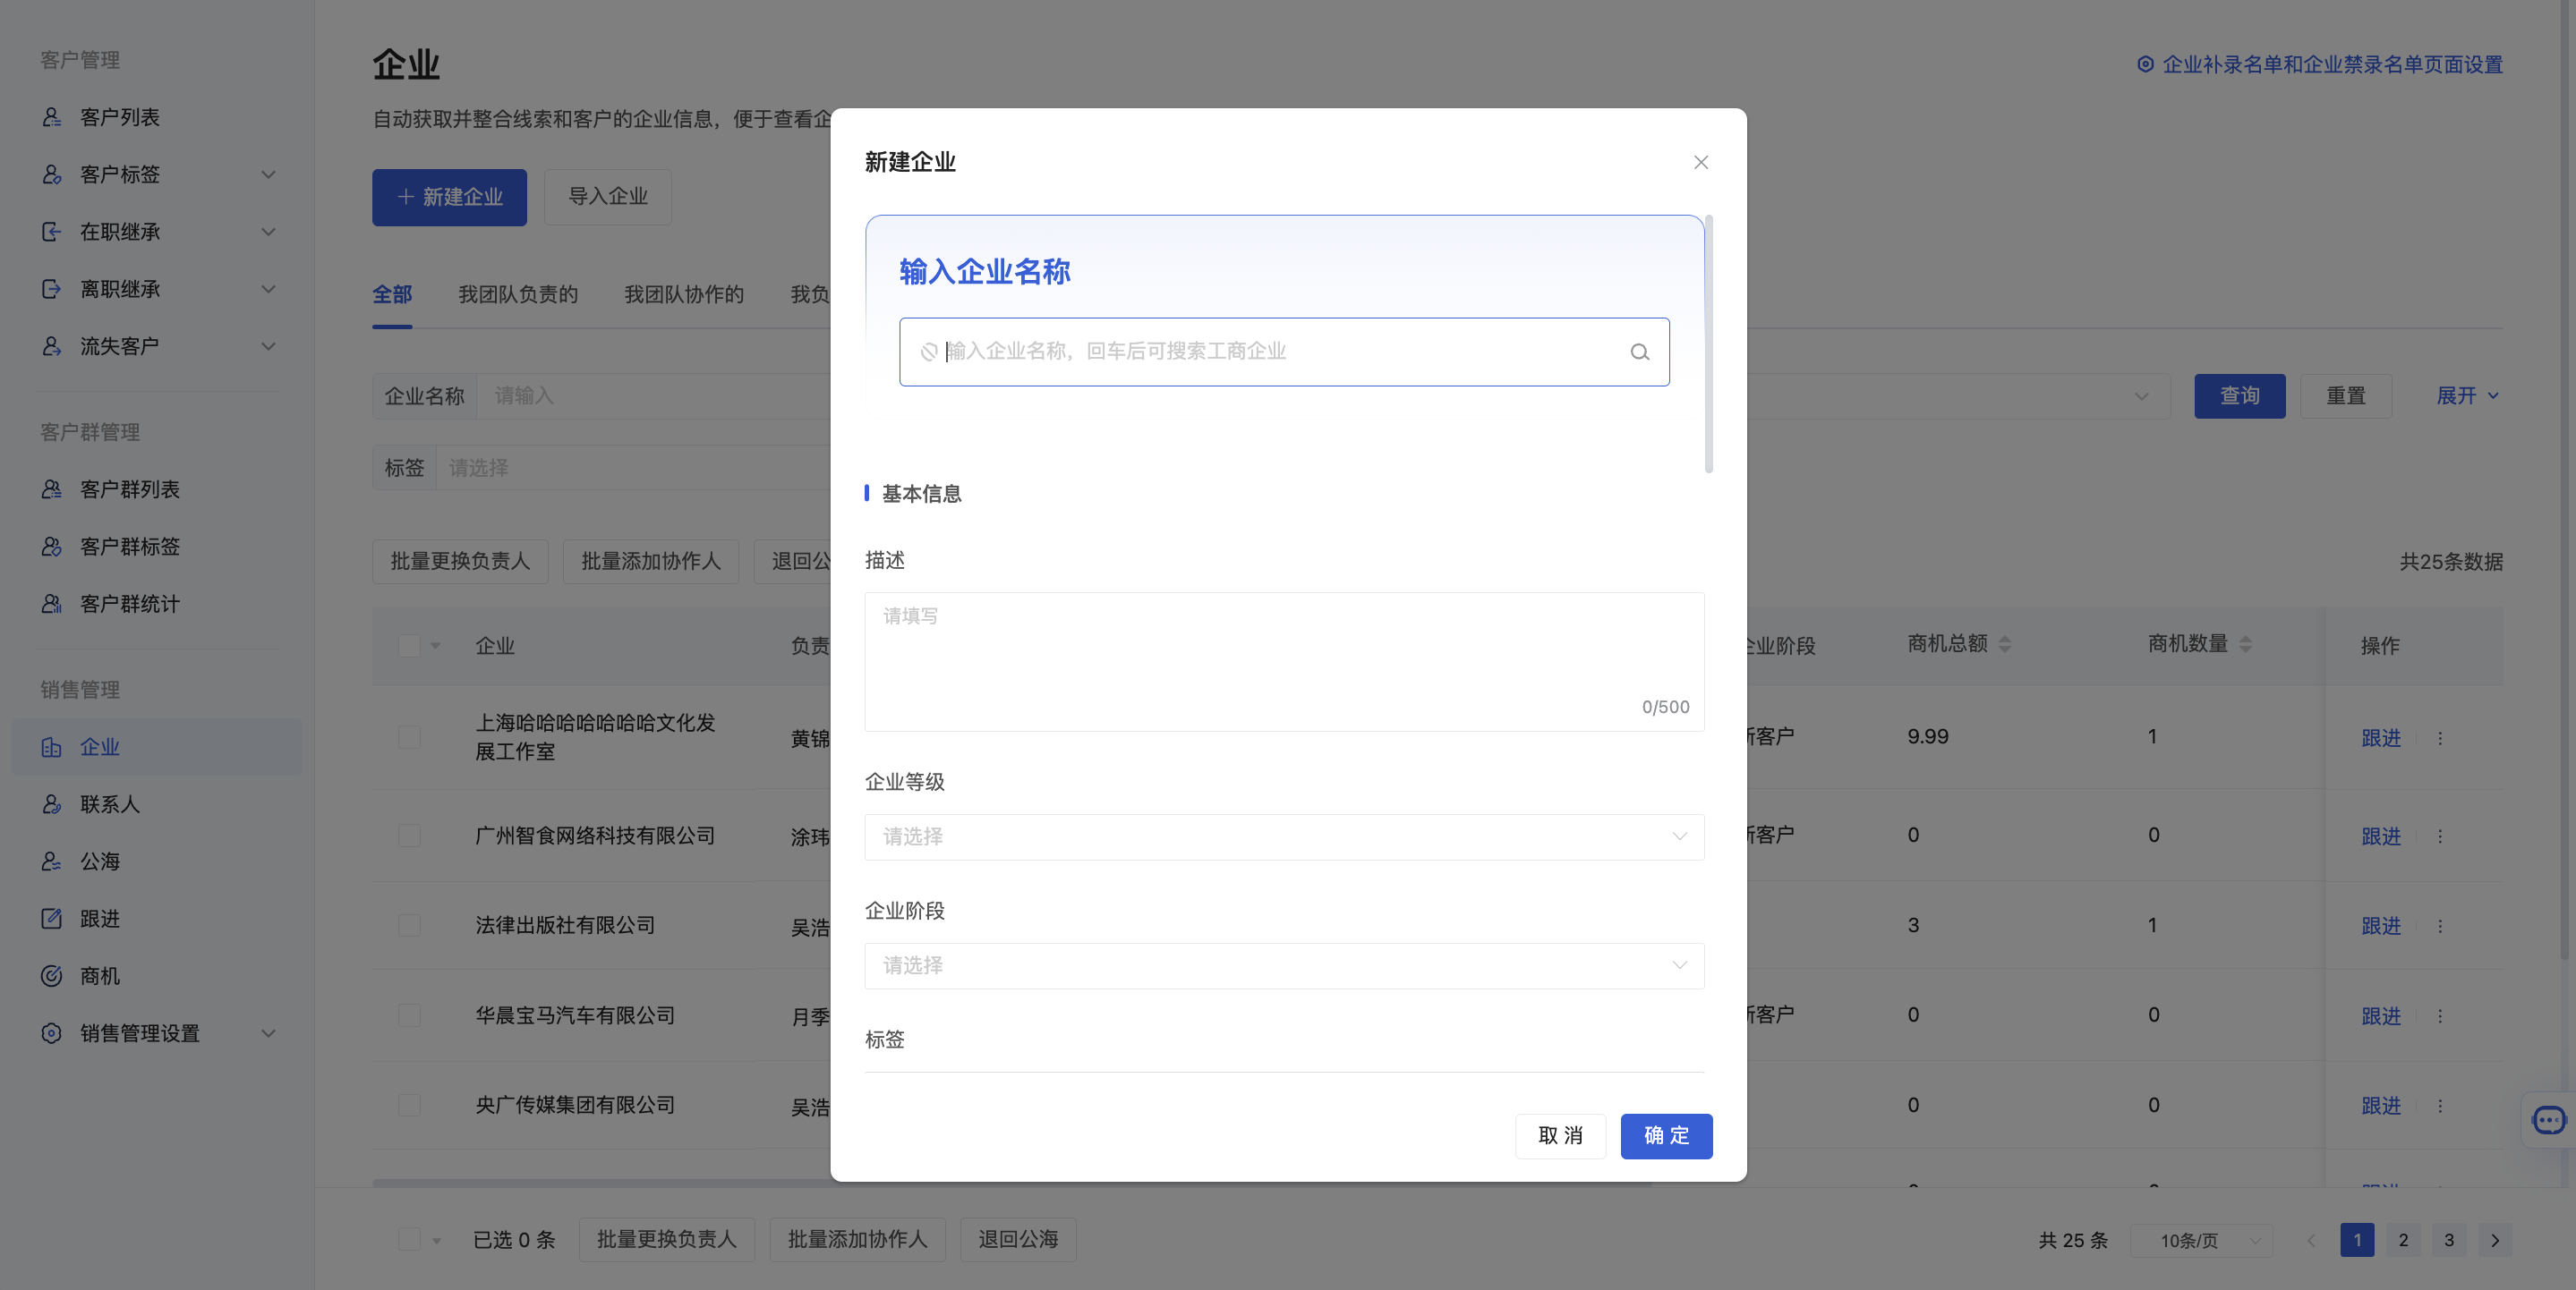Viewport: 2576px width, 1290px height.
Task: Click the 在职继承 sidebar icon
Action: (x=52, y=232)
